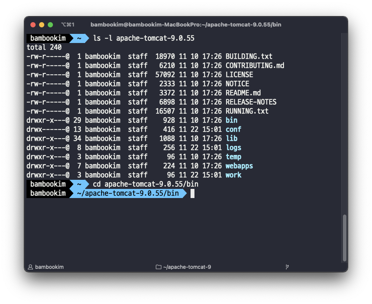
Task: Click the bin directory name
Action: (x=231, y=120)
